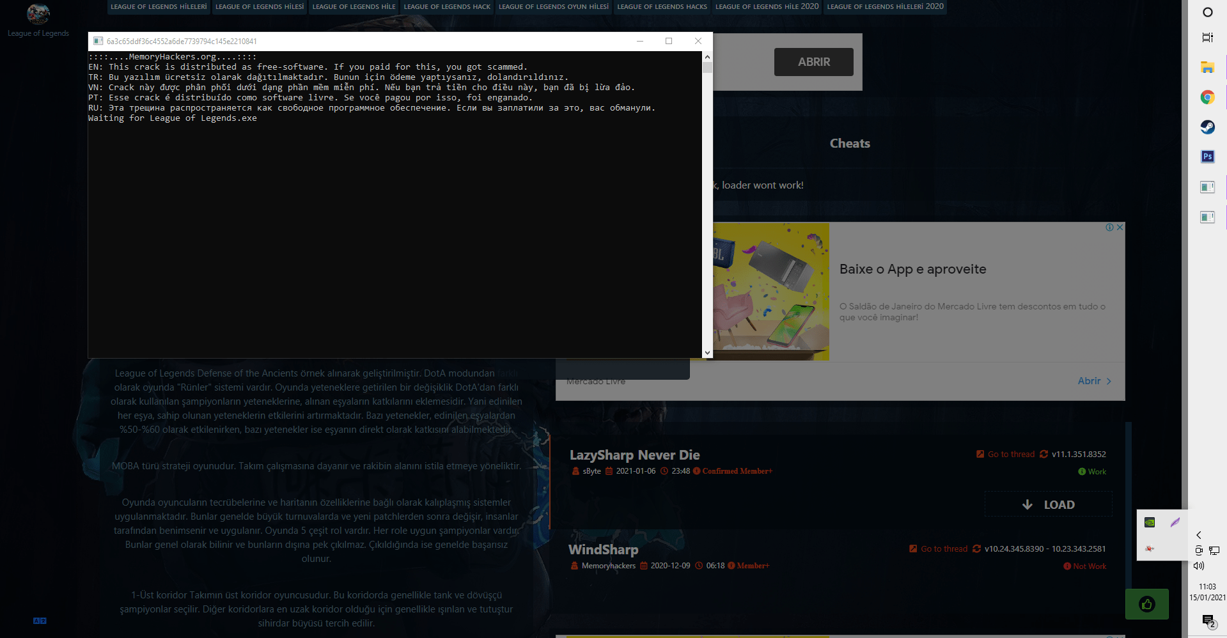Click the Work status of LazySharp
The height and width of the screenshot is (638, 1227).
pyautogui.click(x=1092, y=472)
